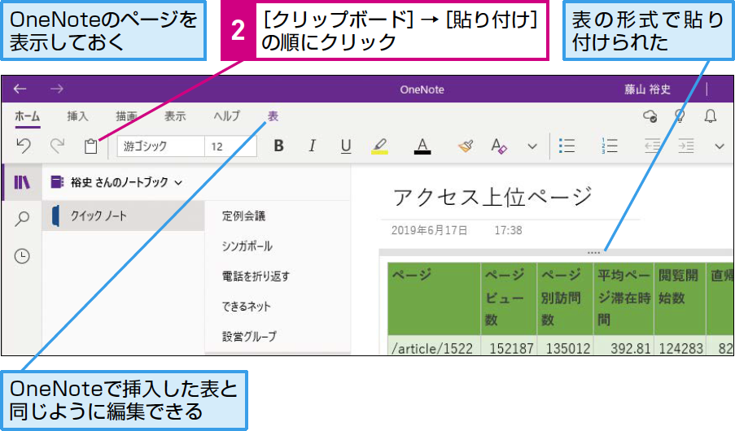Image resolution: width=735 pixels, height=431 pixels.
Task: Click the time 17:38
Action: pyautogui.click(x=508, y=230)
